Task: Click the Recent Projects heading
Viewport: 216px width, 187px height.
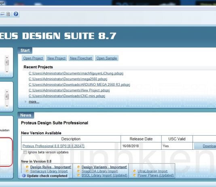Action: coord(38,67)
